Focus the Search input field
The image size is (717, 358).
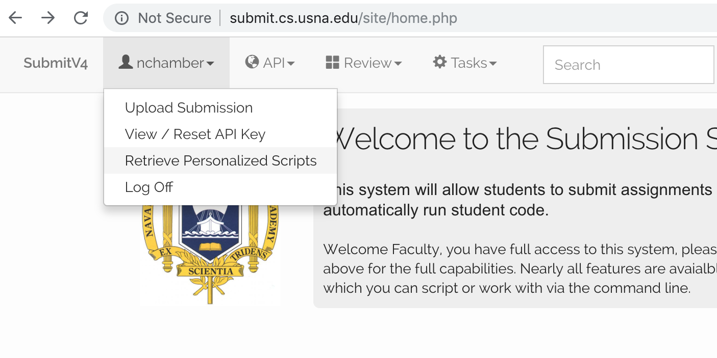(628, 65)
